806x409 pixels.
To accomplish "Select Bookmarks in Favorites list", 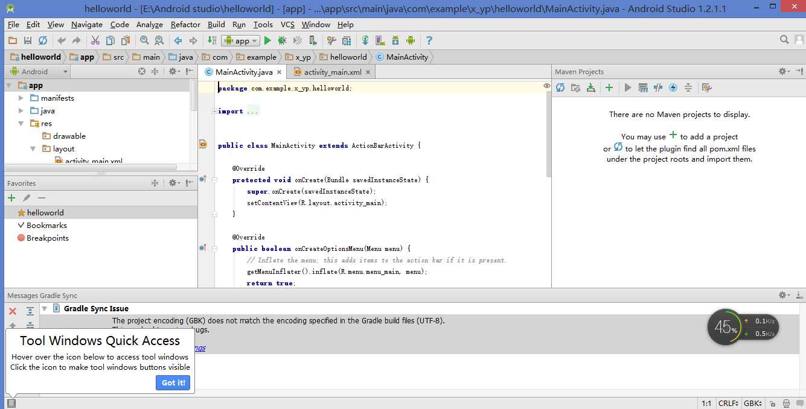I will click(46, 225).
